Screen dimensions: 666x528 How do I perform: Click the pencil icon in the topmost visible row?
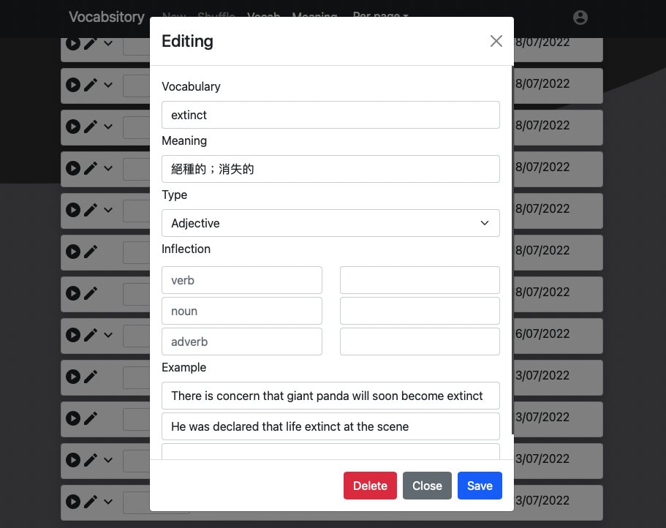click(x=91, y=43)
